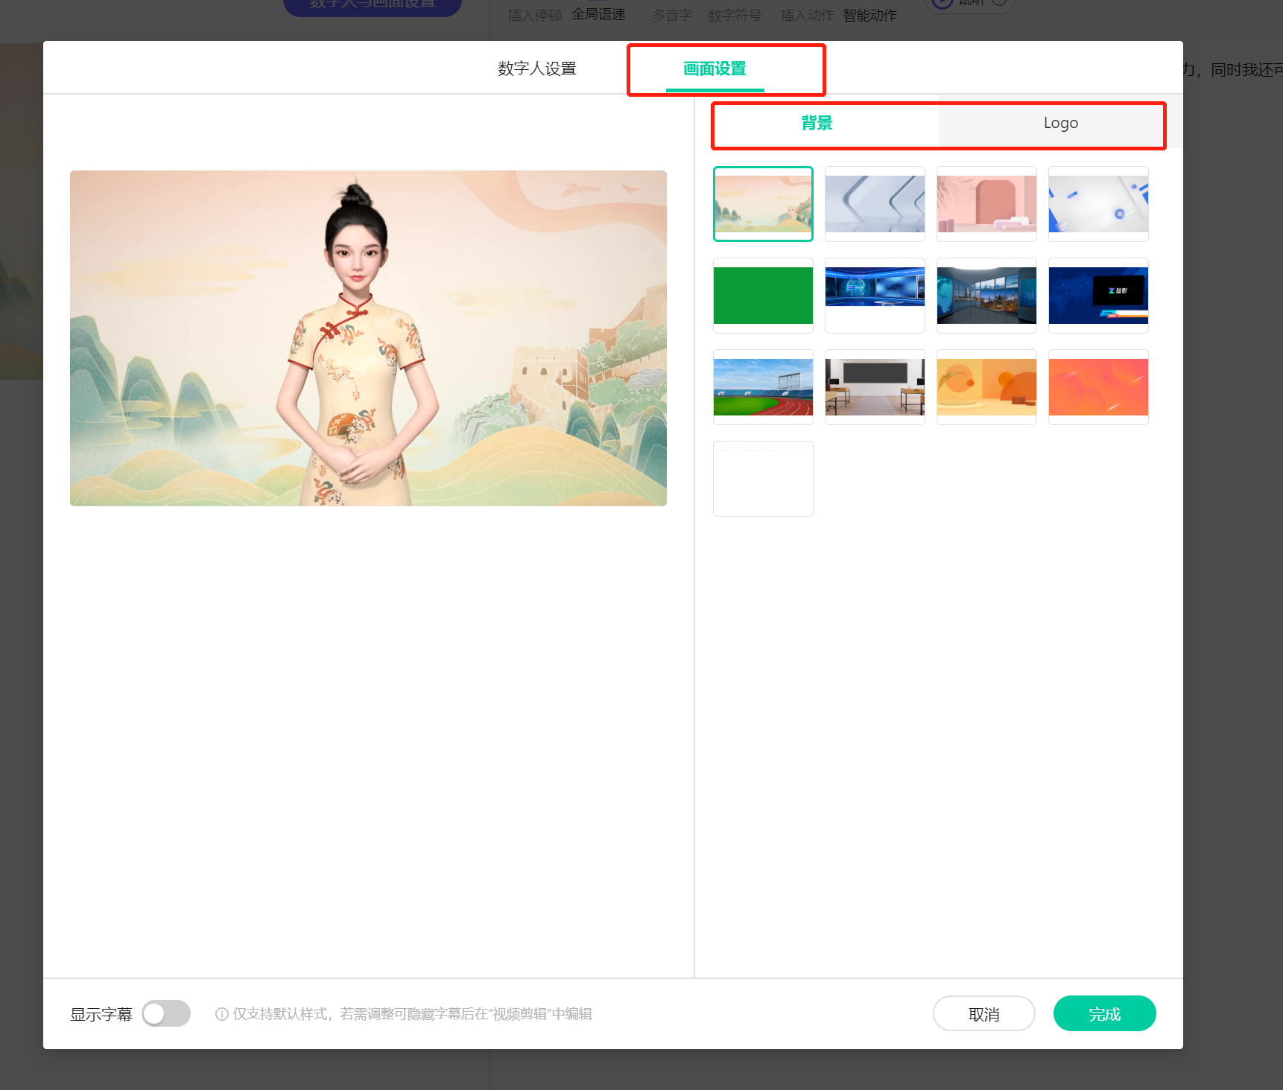Image resolution: width=1283 pixels, height=1090 pixels.
Task: Click 全局语速 in the background toolbar
Action: [x=598, y=14]
